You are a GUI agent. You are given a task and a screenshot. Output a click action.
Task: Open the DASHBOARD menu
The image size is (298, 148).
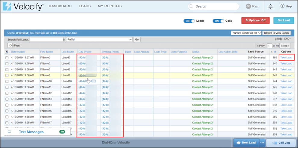[x=60, y=6]
